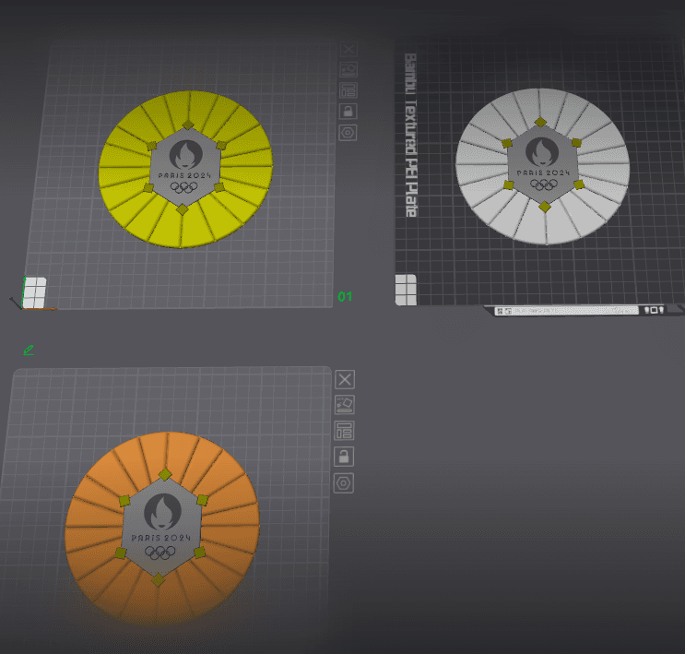Arrange objects on the yellow medal plate
The height and width of the screenshot is (654, 685).
(x=348, y=90)
